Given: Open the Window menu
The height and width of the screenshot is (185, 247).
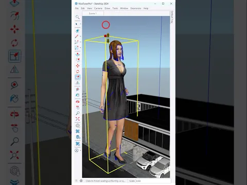Looking at the screenshot, I should [x=124, y=8].
